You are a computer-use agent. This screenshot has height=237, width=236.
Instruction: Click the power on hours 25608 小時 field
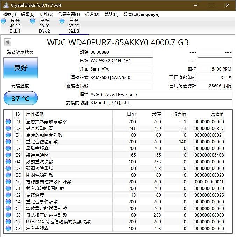pyautogui.click(x=215, y=86)
